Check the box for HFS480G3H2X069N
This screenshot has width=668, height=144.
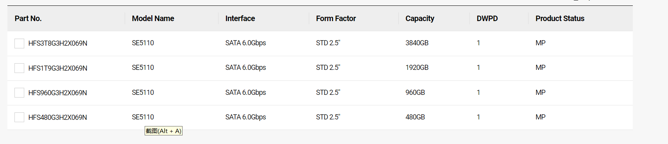[x=20, y=117]
